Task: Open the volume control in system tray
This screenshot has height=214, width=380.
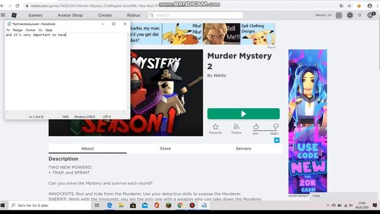Action: click(x=351, y=205)
